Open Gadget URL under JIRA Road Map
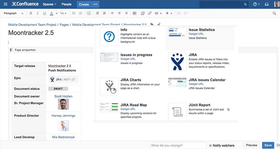The height and width of the screenshot is (149, 280). [x=128, y=109]
